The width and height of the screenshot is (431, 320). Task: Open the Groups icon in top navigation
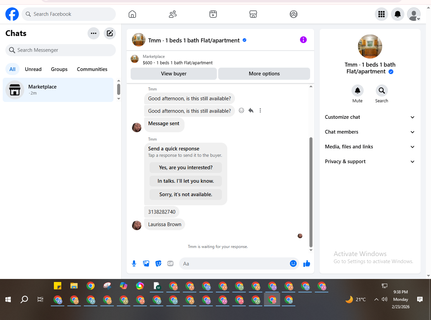click(294, 14)
